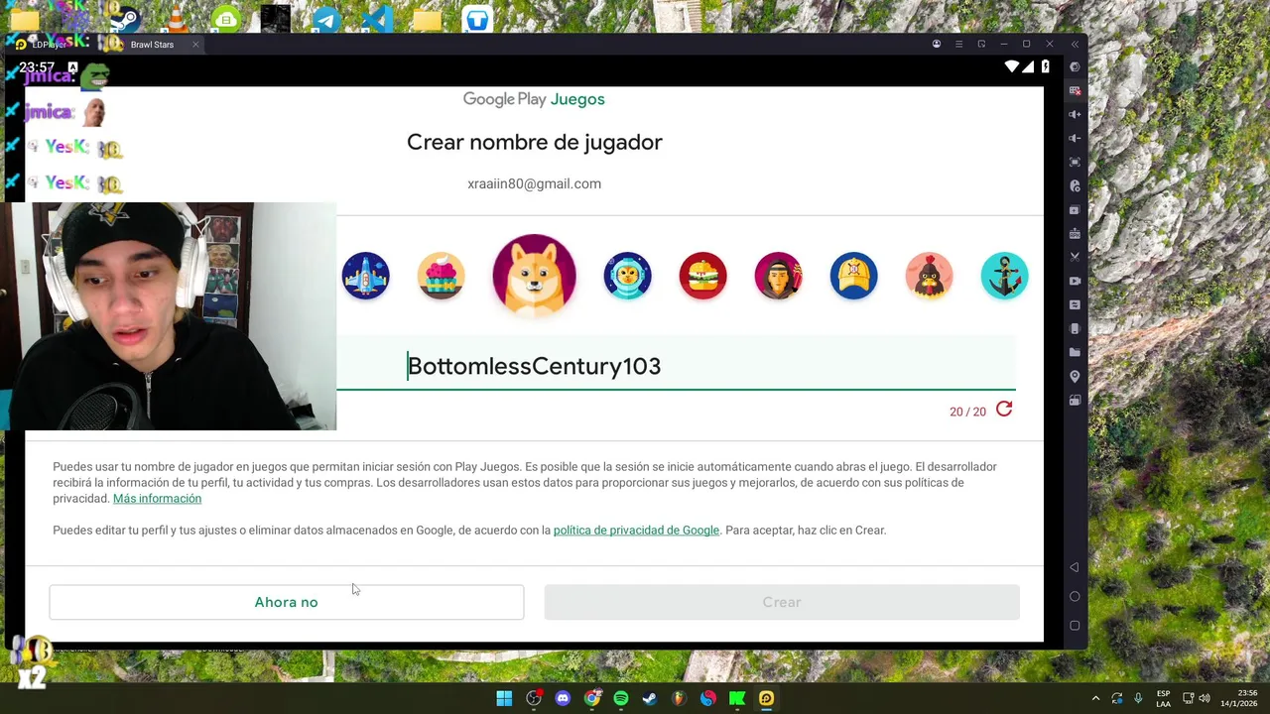This screenshot has width=1270, height=714.
Task: Start video recording from sidebar
Action: pos(1075,281)
